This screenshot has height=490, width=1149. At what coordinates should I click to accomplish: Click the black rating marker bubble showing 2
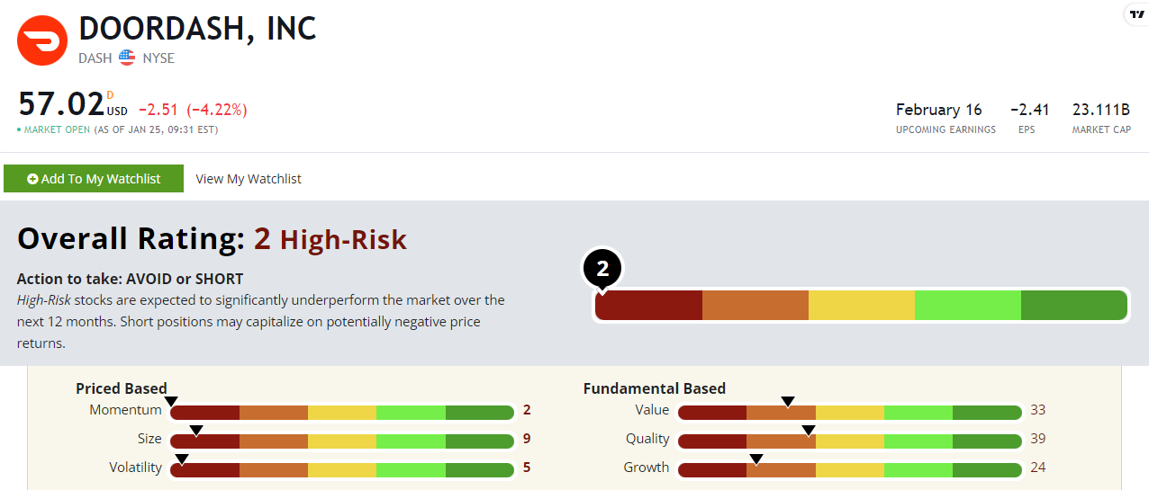[x=602, y=267]
